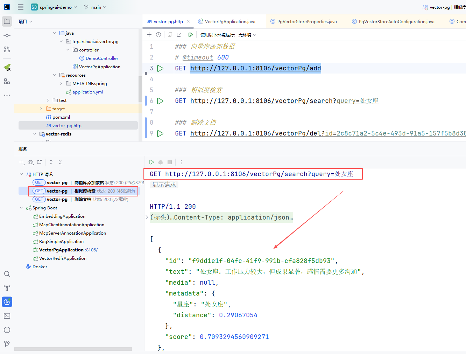466x354 pixels.
Task: Click the Git tool window icon at bottom left
Action: coord(7,343)
